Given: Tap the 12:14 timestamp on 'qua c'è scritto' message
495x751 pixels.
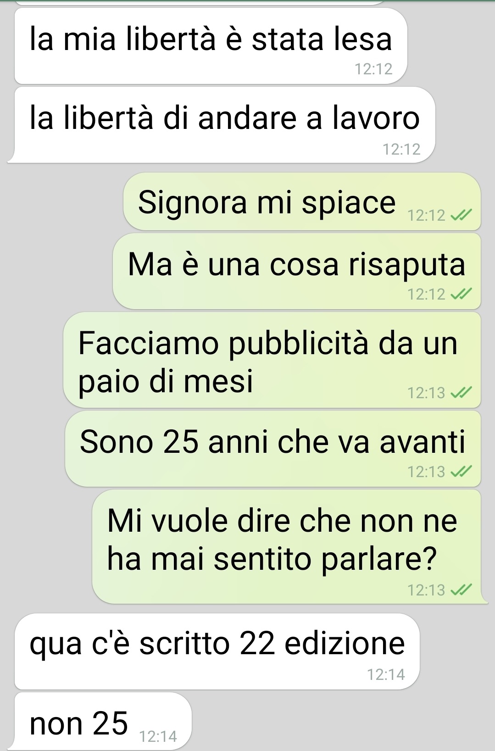Looking at the screenshot, I should coord(386,674).
